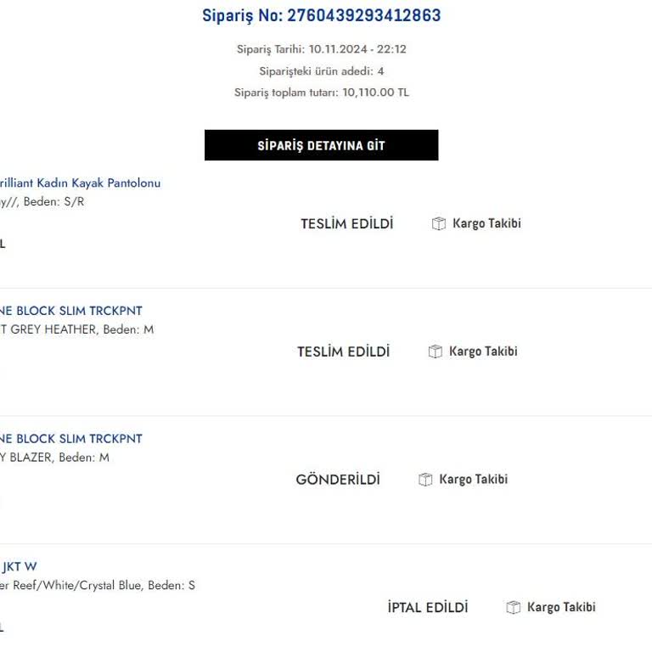652x652 pixels.
Task: Click the Sipariş Tarihi date line
Action: click(321, 49)
